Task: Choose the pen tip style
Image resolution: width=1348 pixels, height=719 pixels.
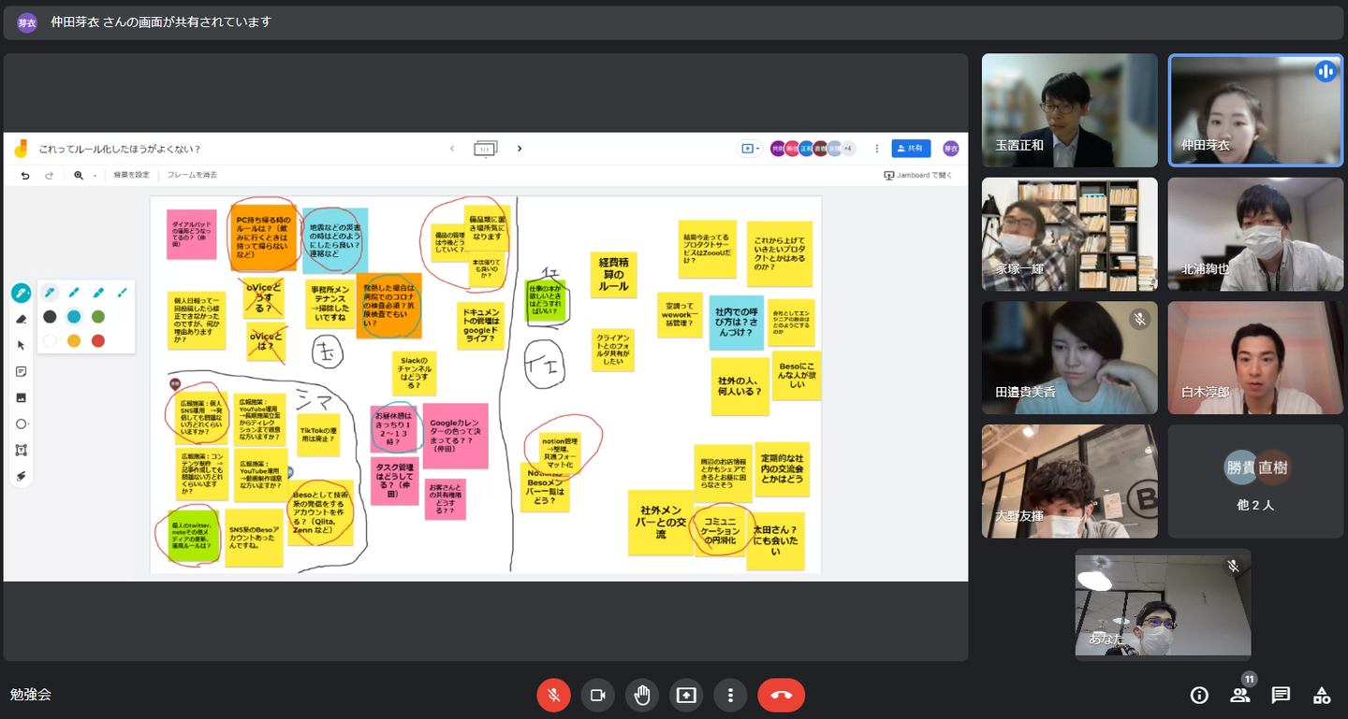Action: (x=50, y=293)
